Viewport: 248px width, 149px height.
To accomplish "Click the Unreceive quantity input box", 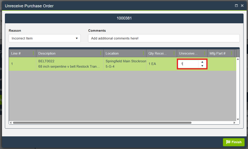I will click(188, 64).
